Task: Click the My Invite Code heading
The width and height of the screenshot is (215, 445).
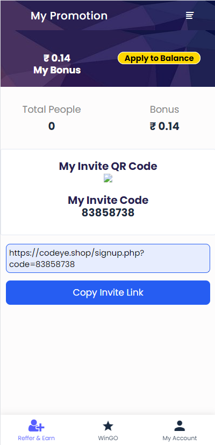Action: coord(108,200)
